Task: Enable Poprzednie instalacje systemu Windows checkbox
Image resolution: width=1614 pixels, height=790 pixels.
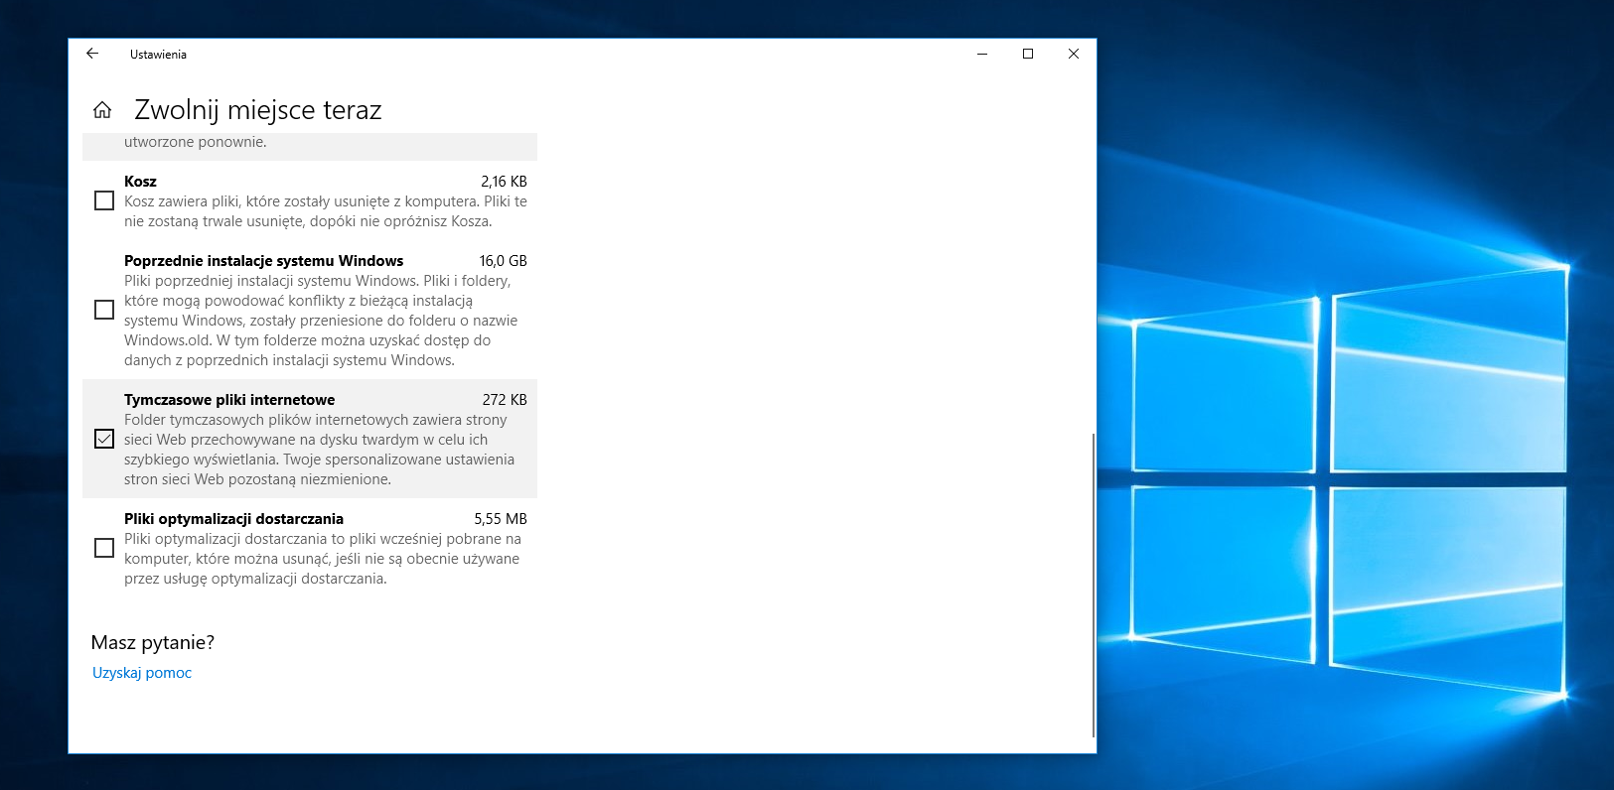Action: click(104, 310)
